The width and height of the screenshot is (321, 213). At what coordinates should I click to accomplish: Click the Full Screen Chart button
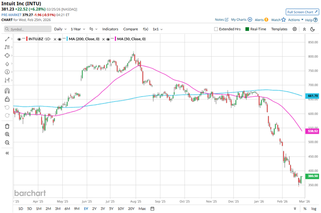302,12
